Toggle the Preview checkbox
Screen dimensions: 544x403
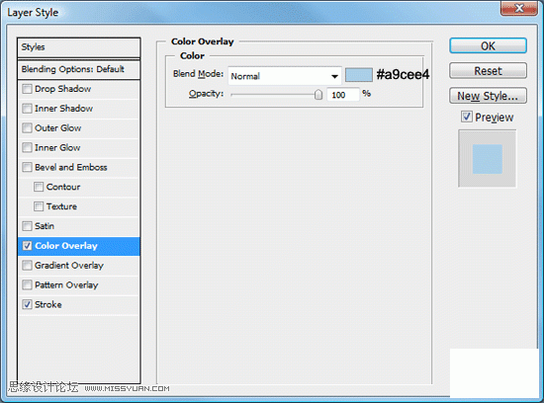467,117
